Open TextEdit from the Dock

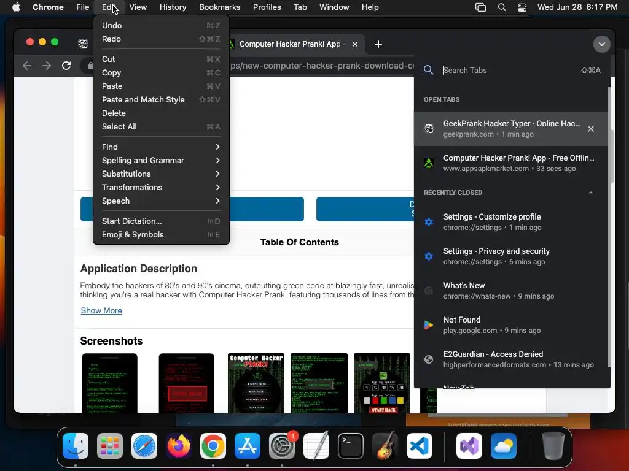point(316,446)
